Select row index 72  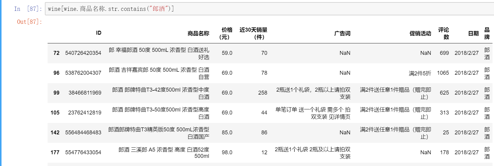coord(56,53)
